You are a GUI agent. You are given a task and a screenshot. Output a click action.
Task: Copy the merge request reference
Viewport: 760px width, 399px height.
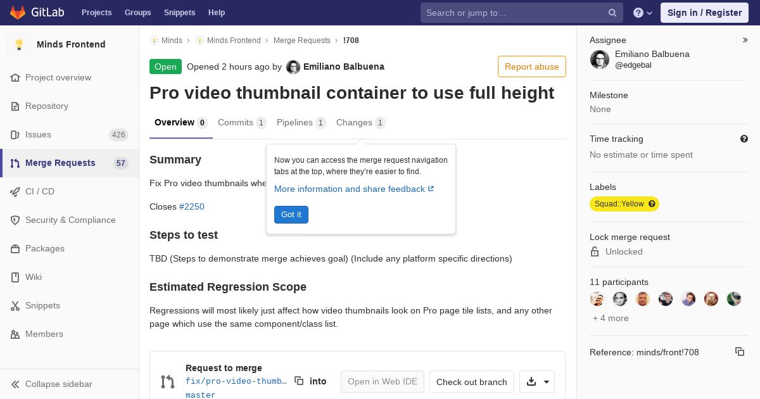click(740, 351)
